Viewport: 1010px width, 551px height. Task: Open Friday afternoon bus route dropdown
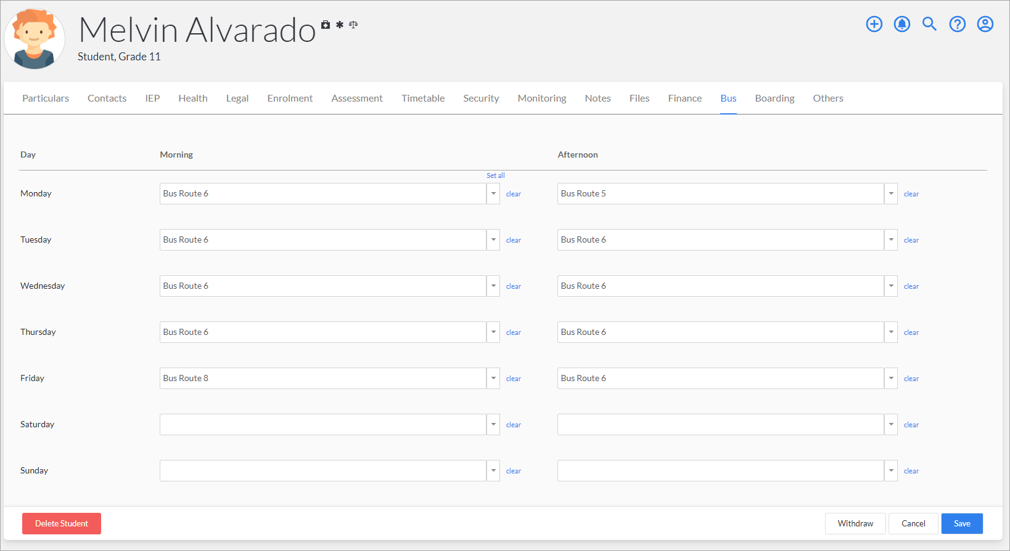(890, 378)
